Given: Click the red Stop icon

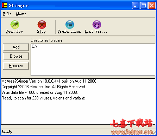Looking at the screenshot, I should coord(42,25).
